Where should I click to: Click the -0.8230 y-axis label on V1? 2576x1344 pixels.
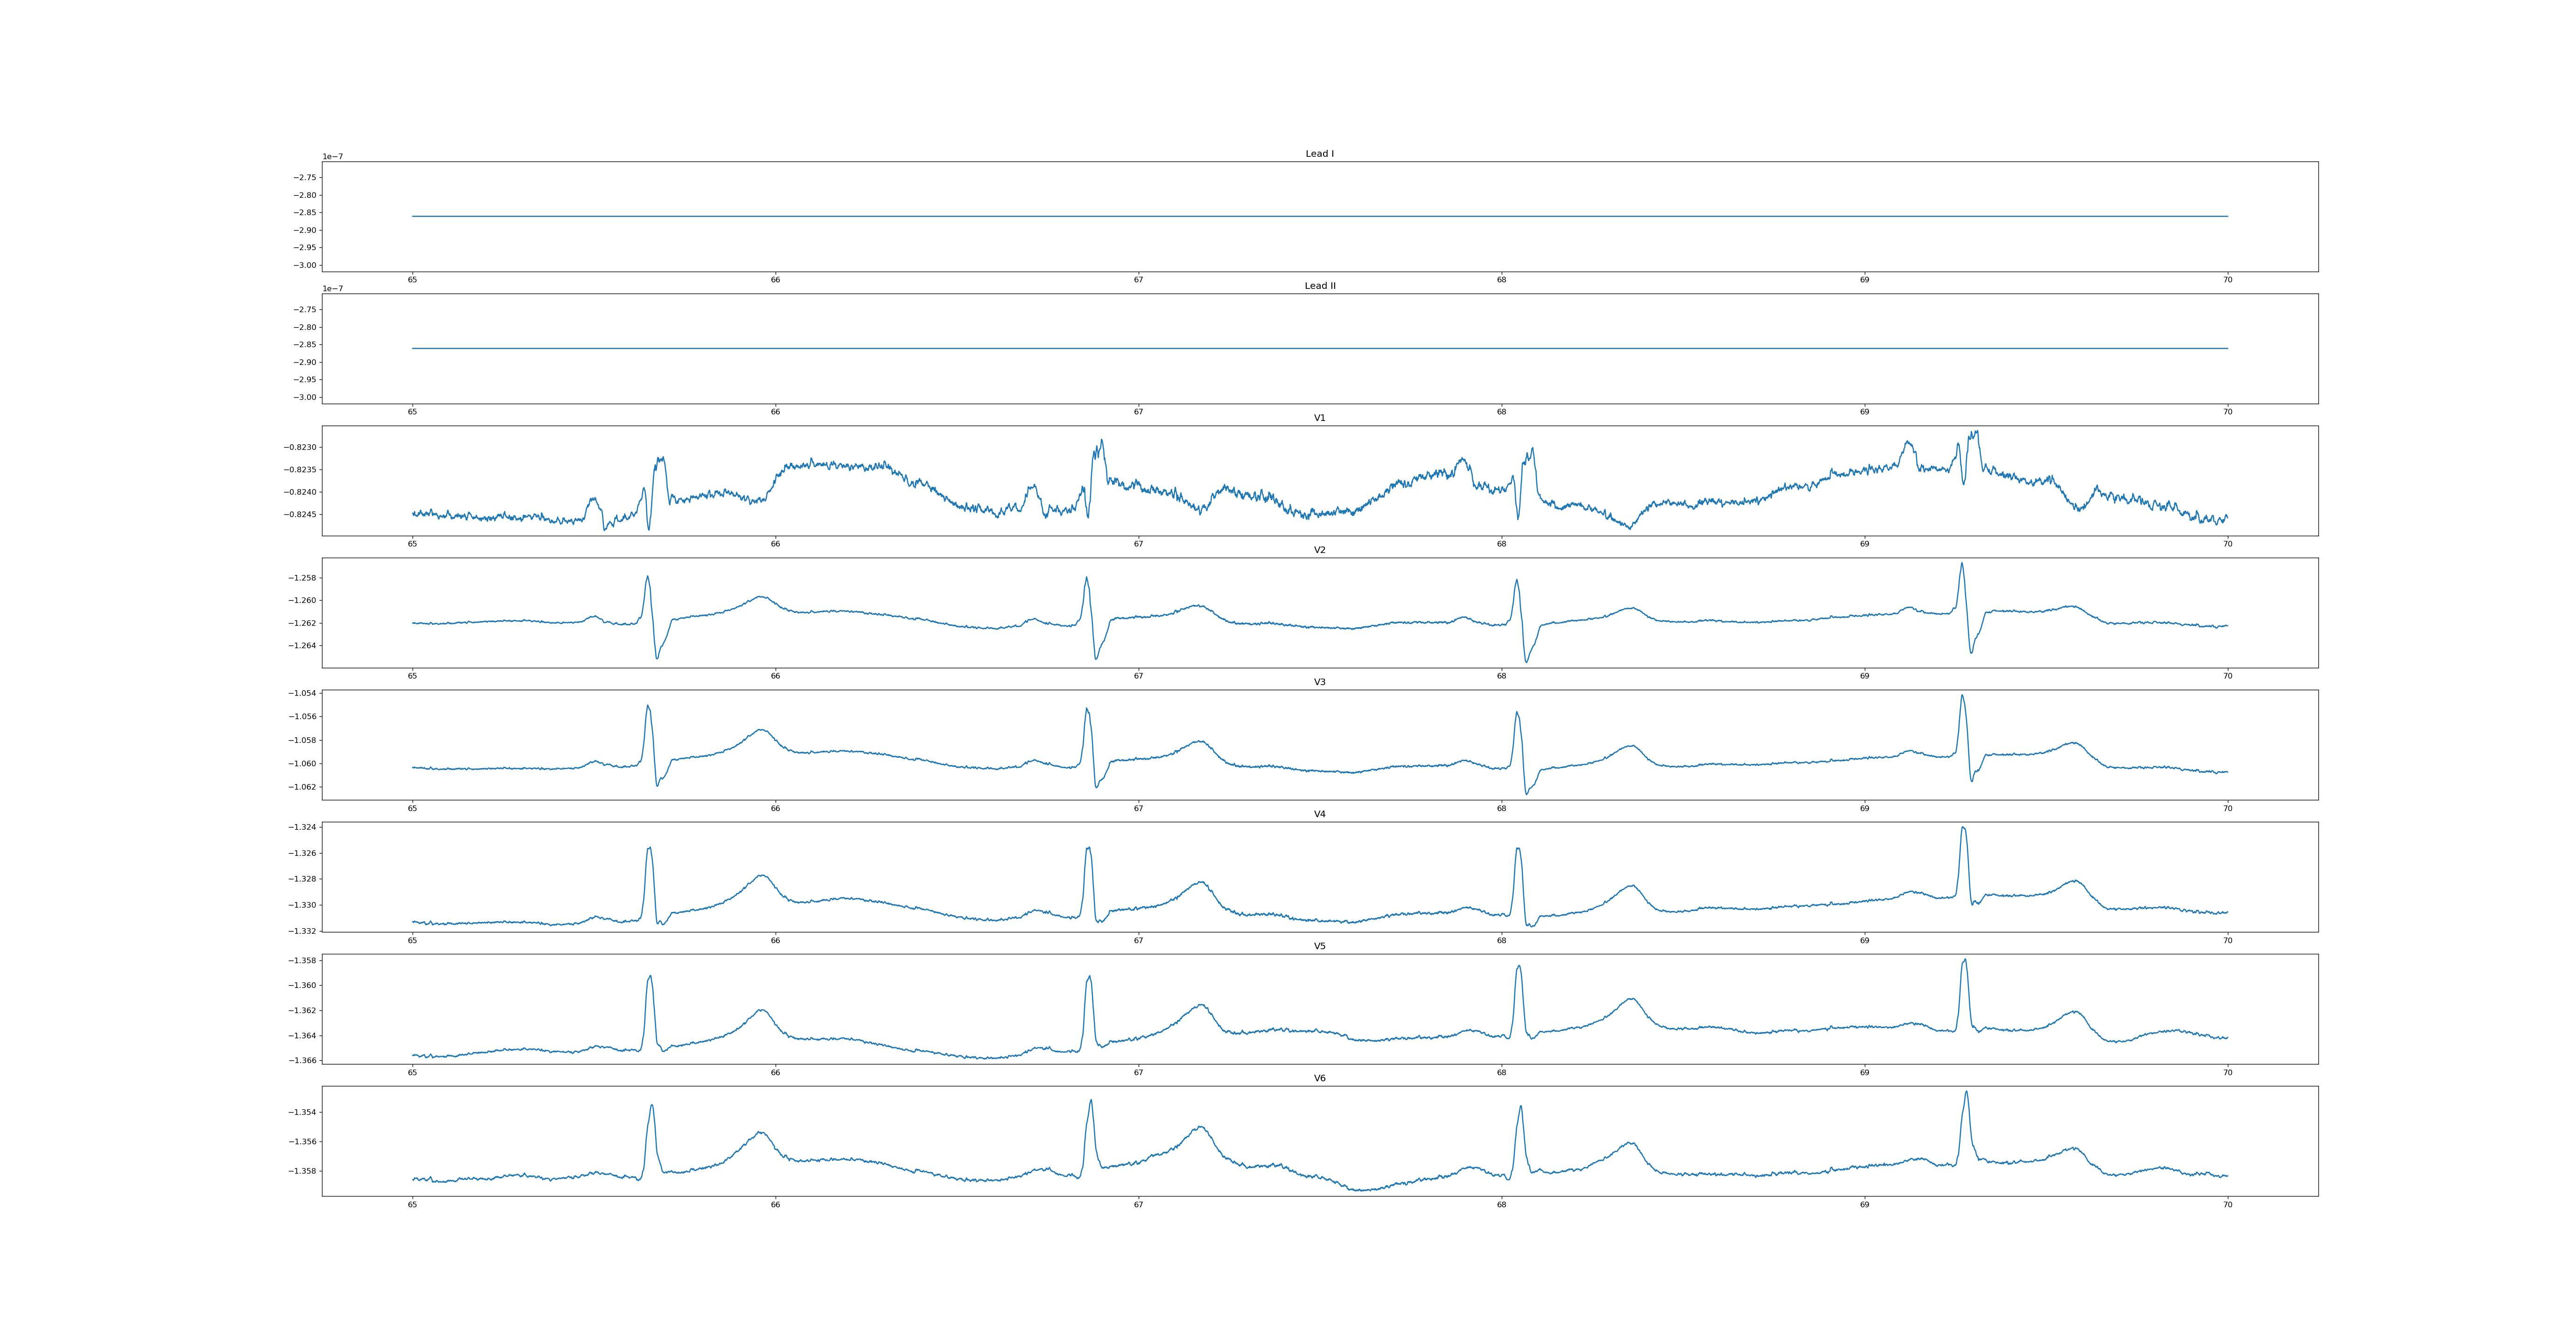[299, 447]
